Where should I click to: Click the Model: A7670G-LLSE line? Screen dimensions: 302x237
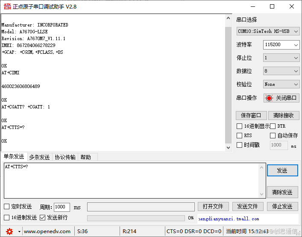(24, 32)
